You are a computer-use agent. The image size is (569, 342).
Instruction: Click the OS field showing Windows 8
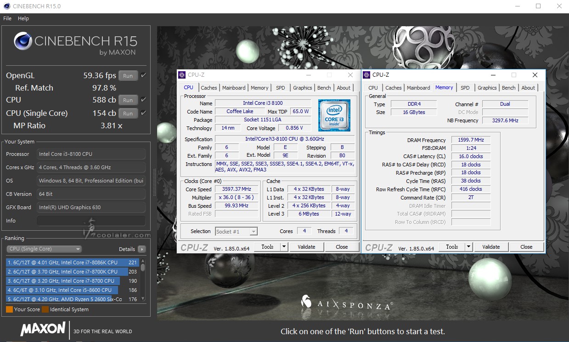pyautogui.click(x=91, y=181)
